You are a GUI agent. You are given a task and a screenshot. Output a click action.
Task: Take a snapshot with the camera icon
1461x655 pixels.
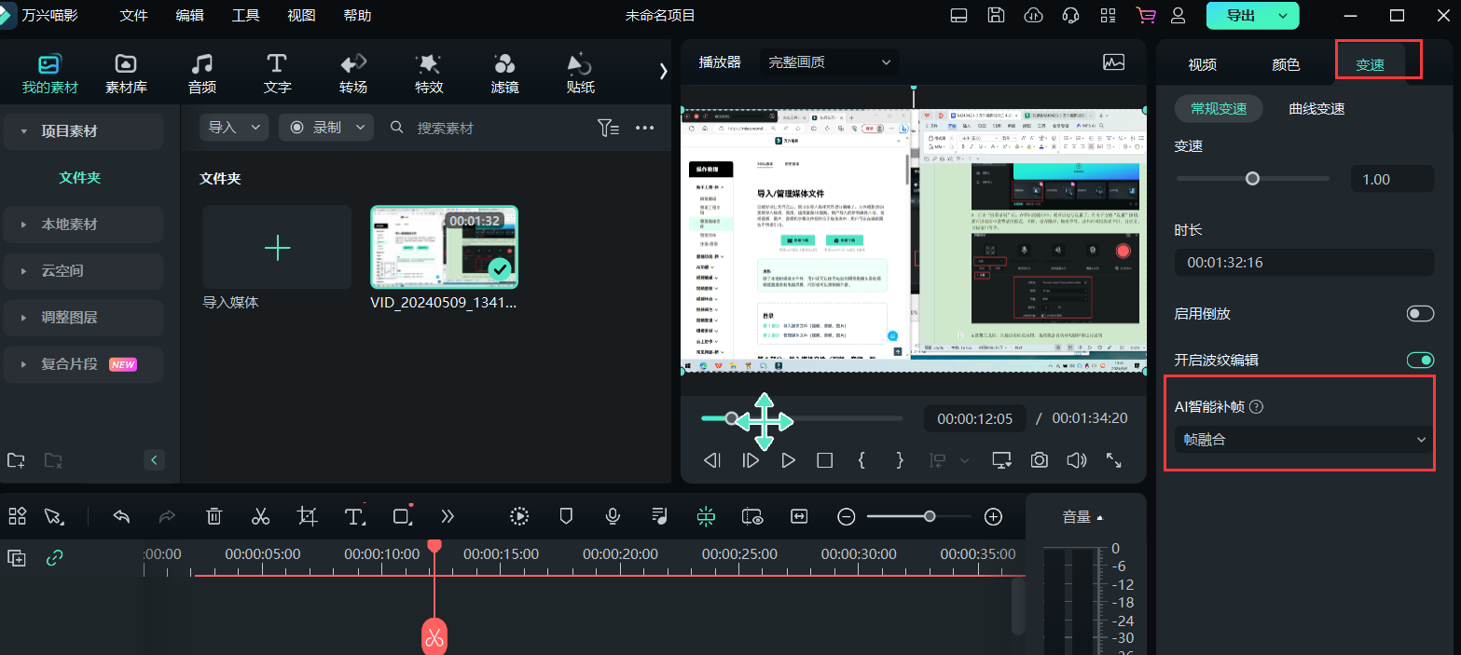[1039, 459]
